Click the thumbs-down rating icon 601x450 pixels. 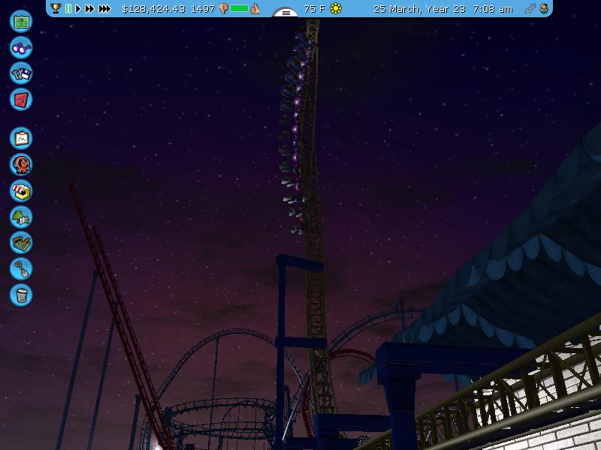[x=223, y=8]
